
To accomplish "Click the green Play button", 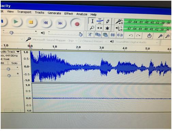I will (x=16, y=22).
